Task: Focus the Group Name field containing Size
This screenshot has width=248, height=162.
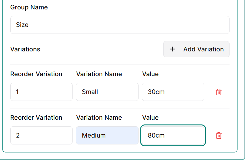Action: tap(120, 25)
